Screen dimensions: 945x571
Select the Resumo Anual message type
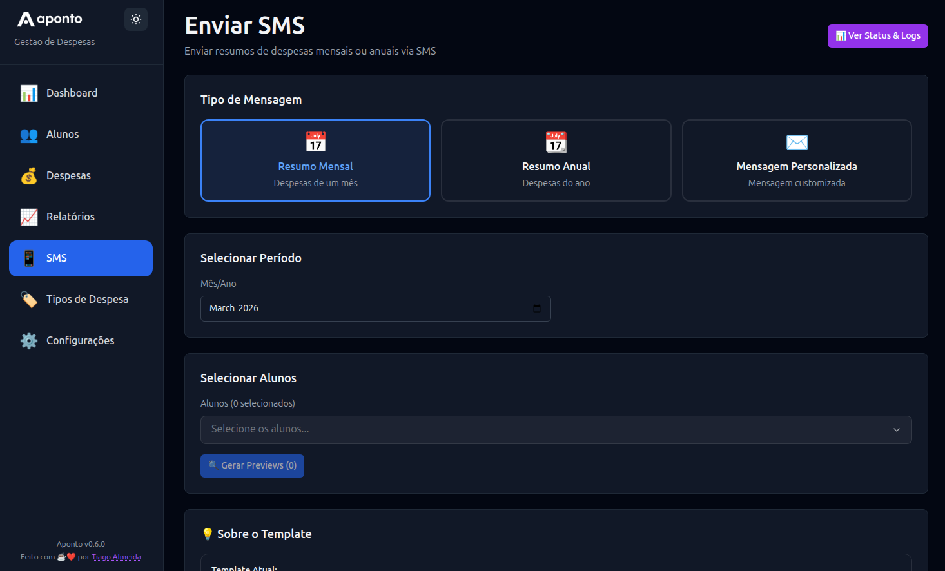556,160
